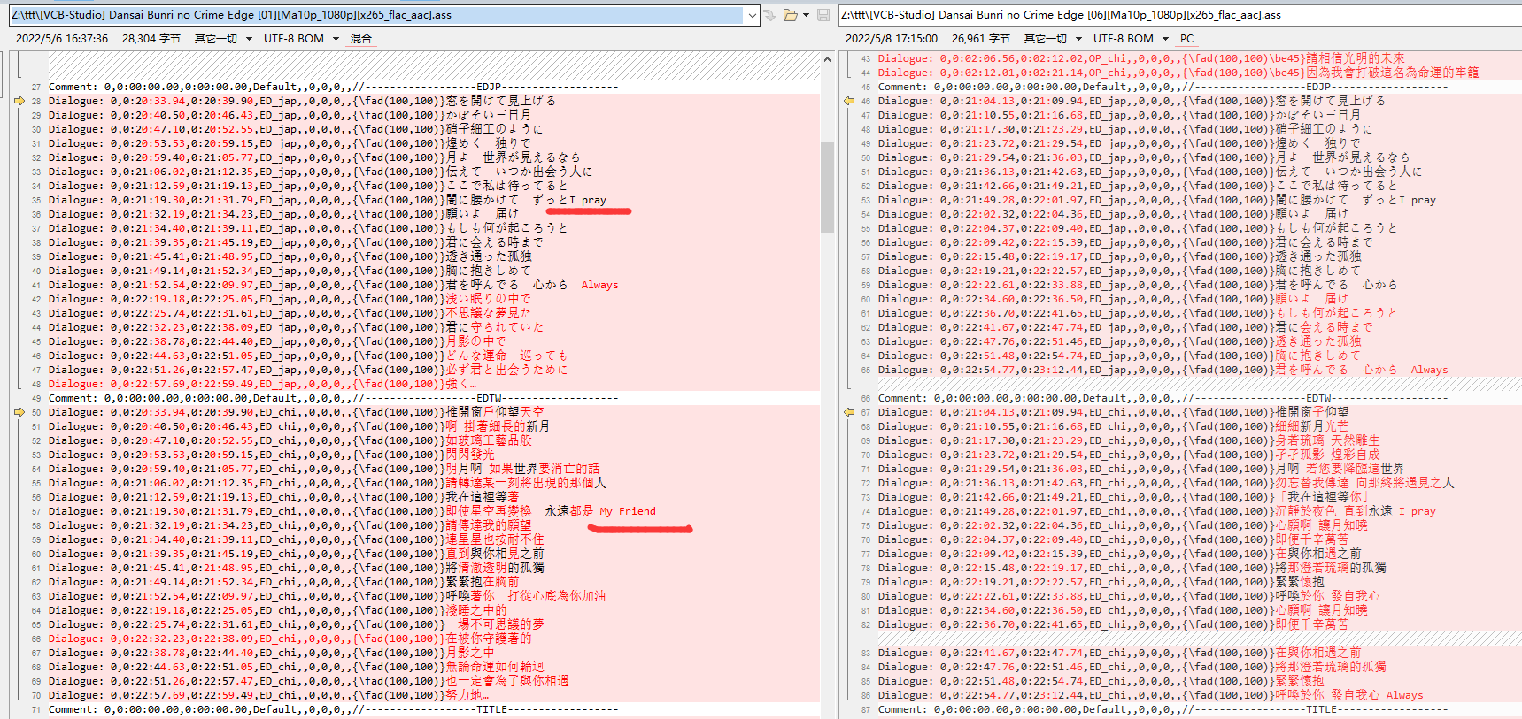The width and height of the screenshot is (1522, 719).
Task: Click the right file path field ending [06]
Action: coord(1179,15)
